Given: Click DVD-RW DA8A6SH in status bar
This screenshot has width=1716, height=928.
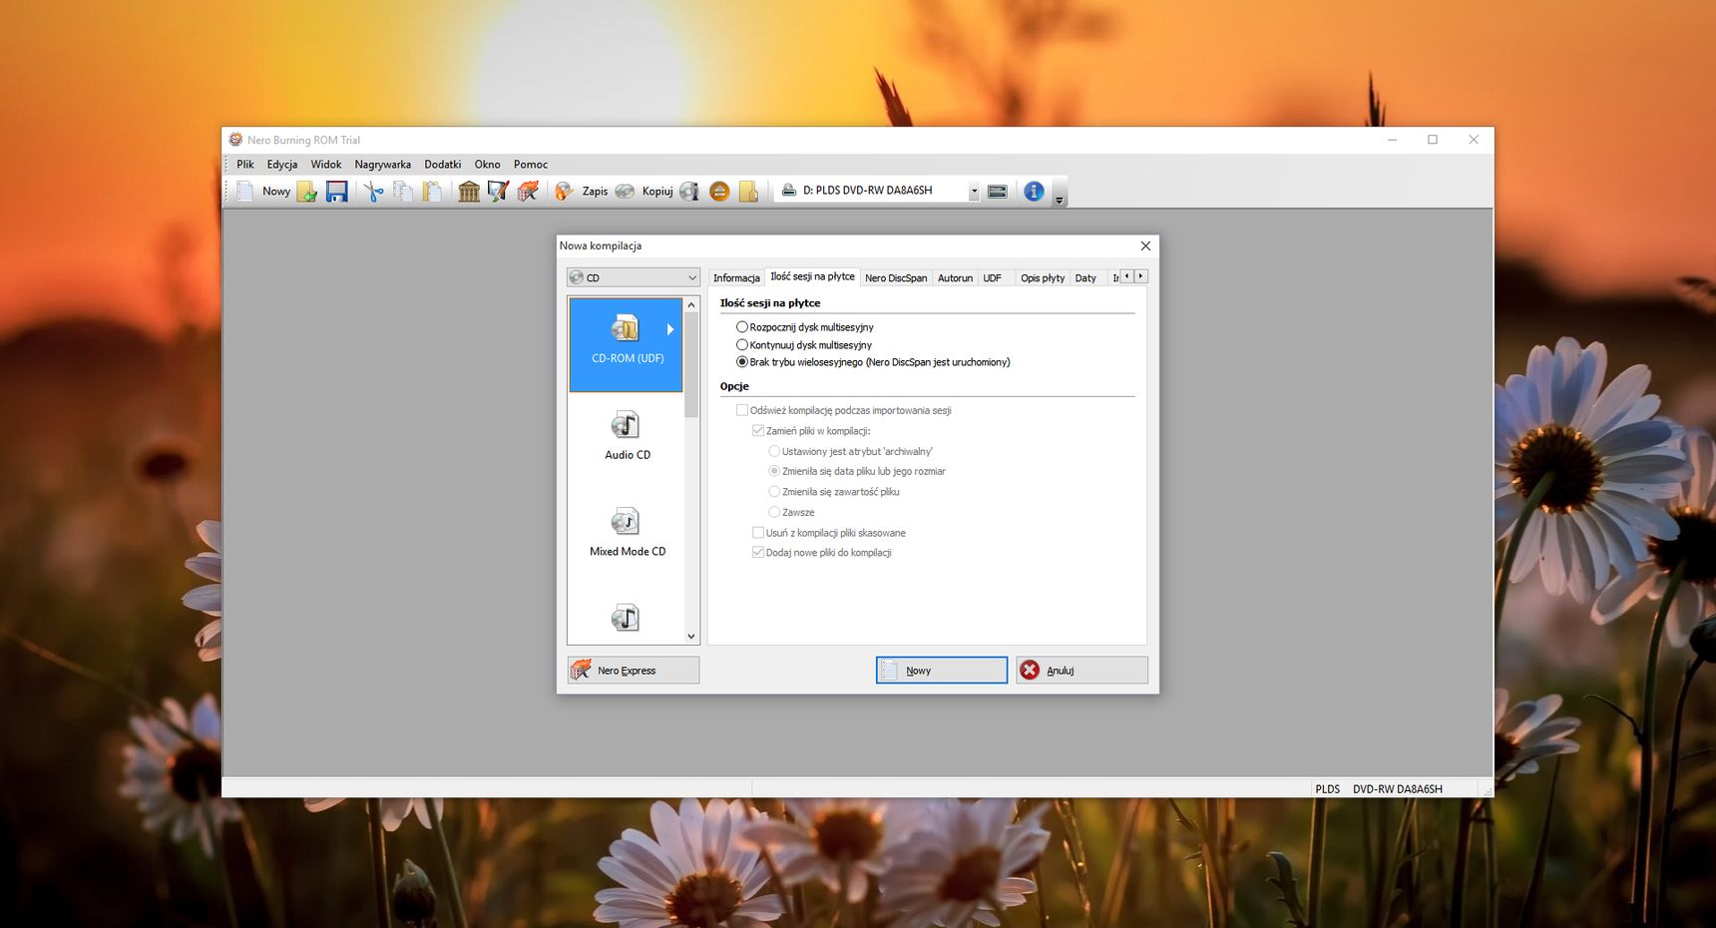Looking at the screenshot, I should pos(1397,789).
